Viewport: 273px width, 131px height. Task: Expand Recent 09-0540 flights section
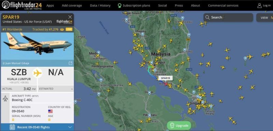click(38, 127)
